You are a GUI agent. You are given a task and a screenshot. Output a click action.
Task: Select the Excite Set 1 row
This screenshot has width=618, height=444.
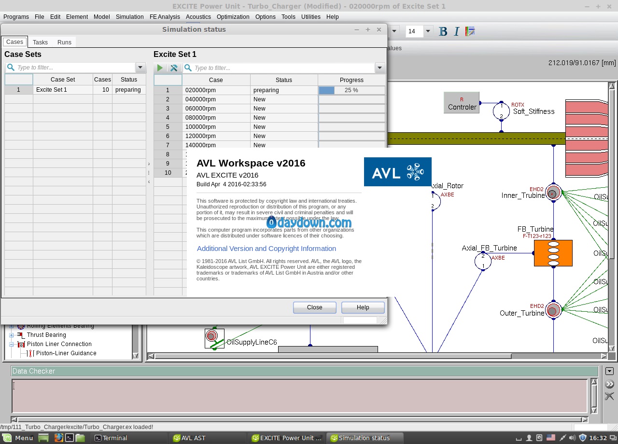point(75,90)
